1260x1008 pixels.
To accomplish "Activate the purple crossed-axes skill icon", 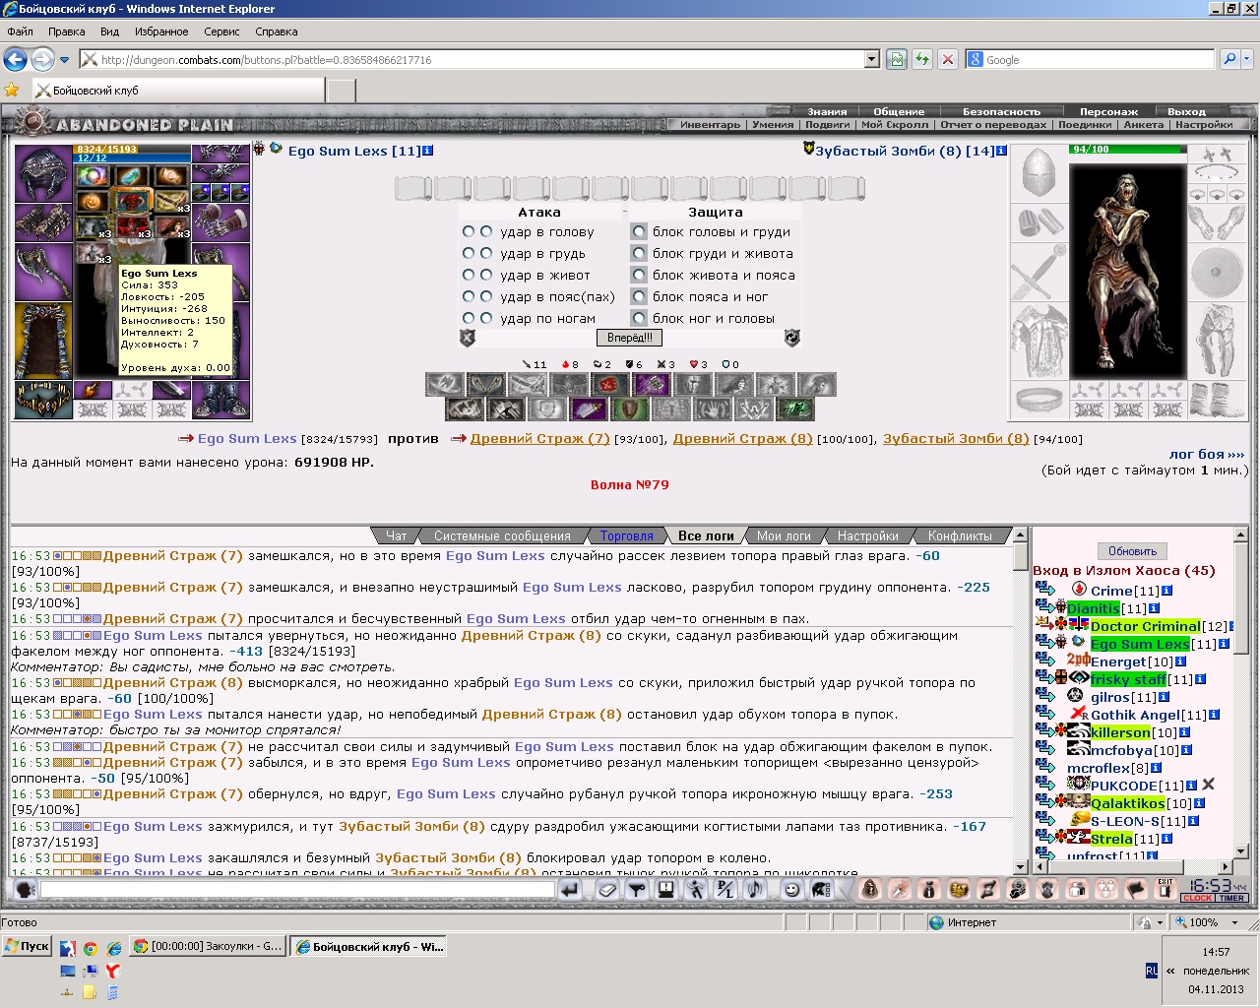I will [652, 385].
